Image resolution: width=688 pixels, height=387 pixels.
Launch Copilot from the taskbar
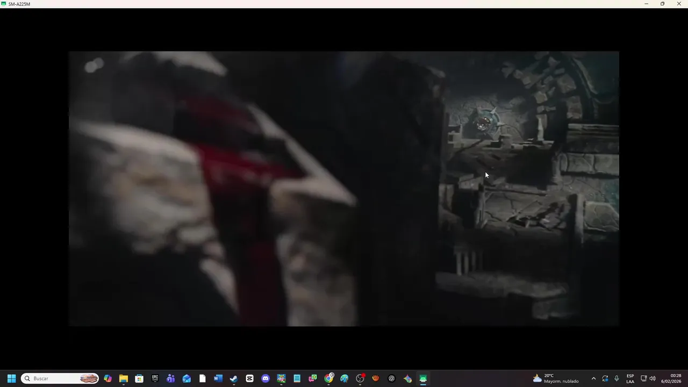point(107,378)
